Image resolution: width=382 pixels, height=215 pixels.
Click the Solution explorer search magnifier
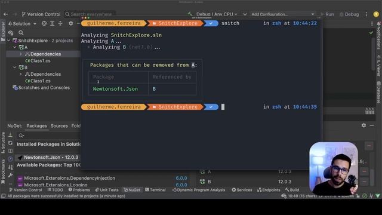(21, 33)
